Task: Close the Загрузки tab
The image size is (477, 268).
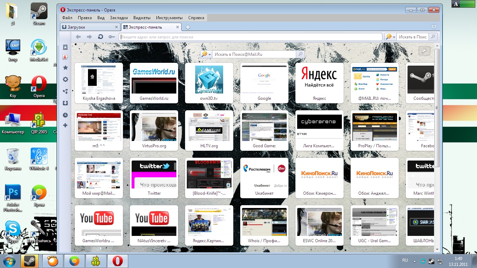Action: click(117, 27)
